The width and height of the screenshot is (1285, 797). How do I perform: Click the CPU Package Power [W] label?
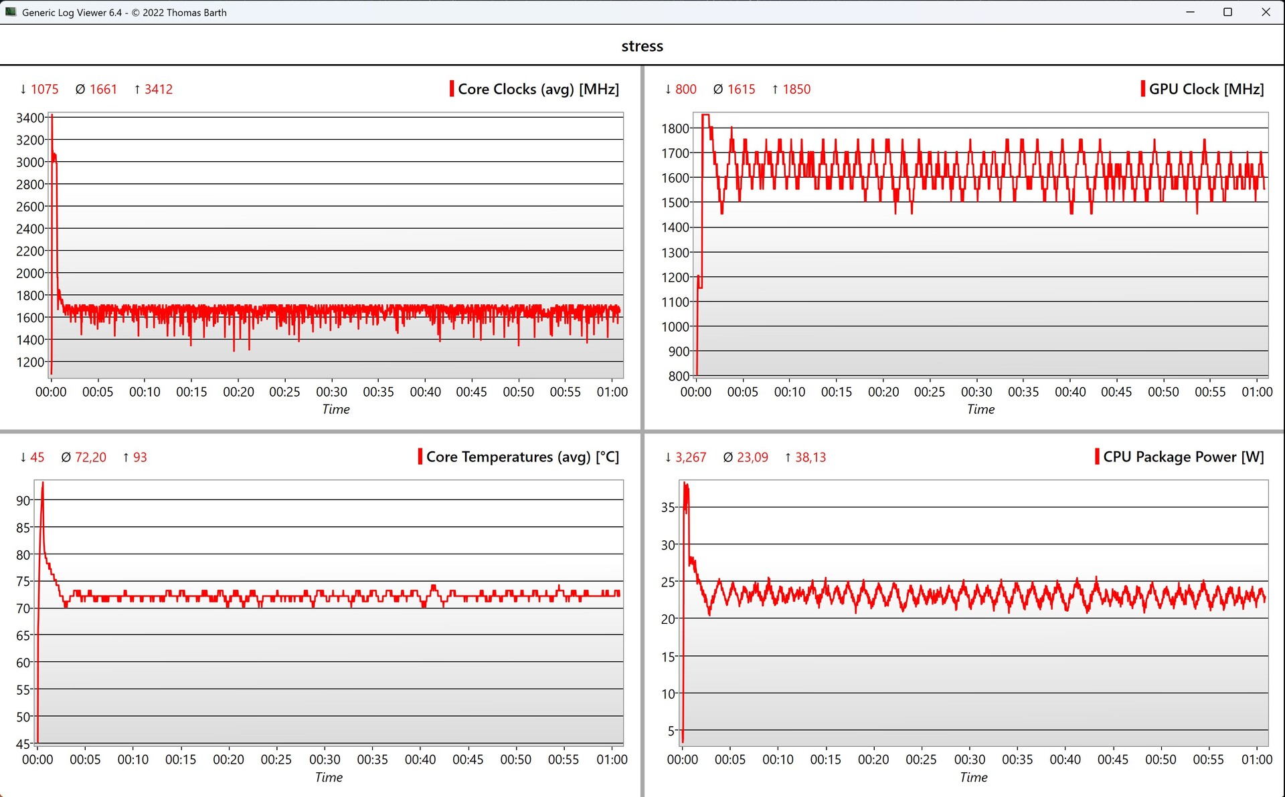[1183, 457]
